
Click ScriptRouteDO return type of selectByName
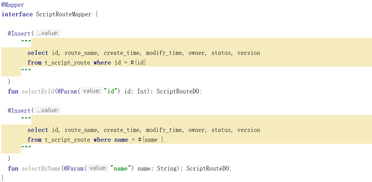coord(208,168)
